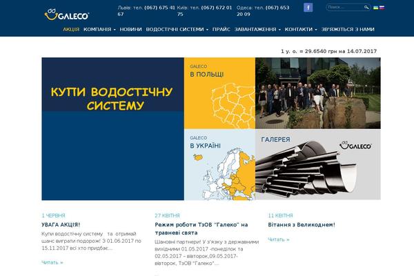Open the Galeco В ПОЛЬЩІ tile
The image size is (414, 276).
click(219, 93)
